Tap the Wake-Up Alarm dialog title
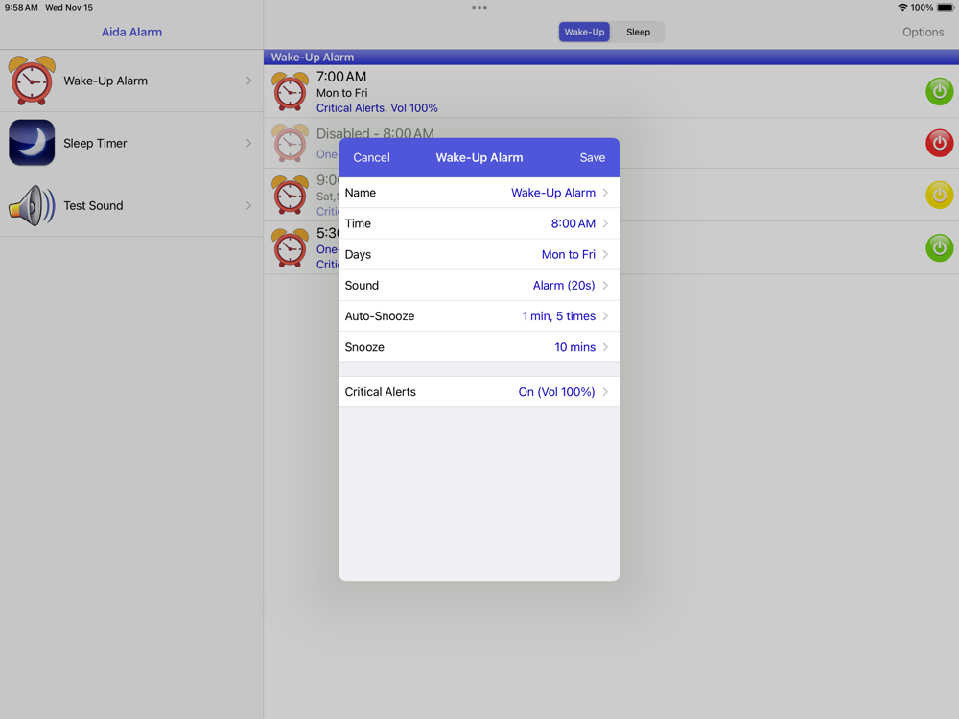Image resolution: width=959 pixels, height=719 pixels. 479,158
